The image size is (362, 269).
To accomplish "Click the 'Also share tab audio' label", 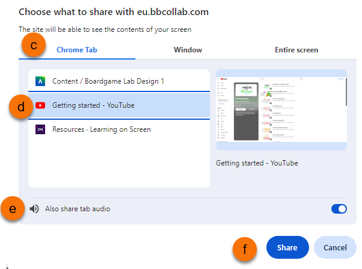I will click(78, 209).
